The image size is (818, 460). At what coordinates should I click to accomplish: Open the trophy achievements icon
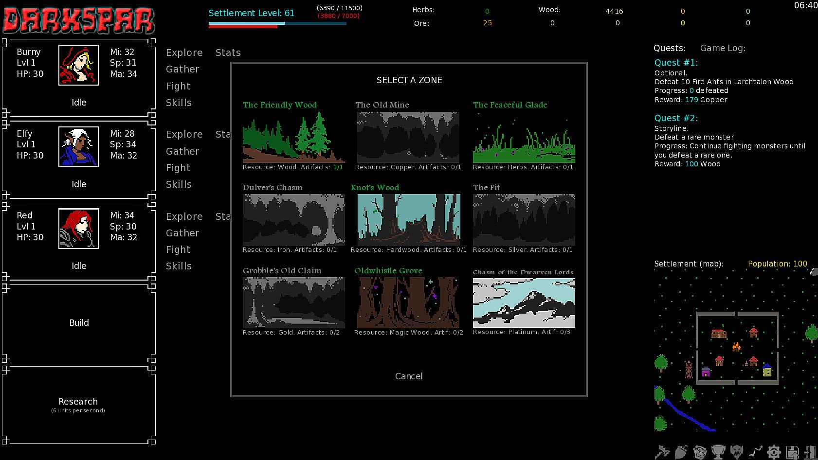718,452
